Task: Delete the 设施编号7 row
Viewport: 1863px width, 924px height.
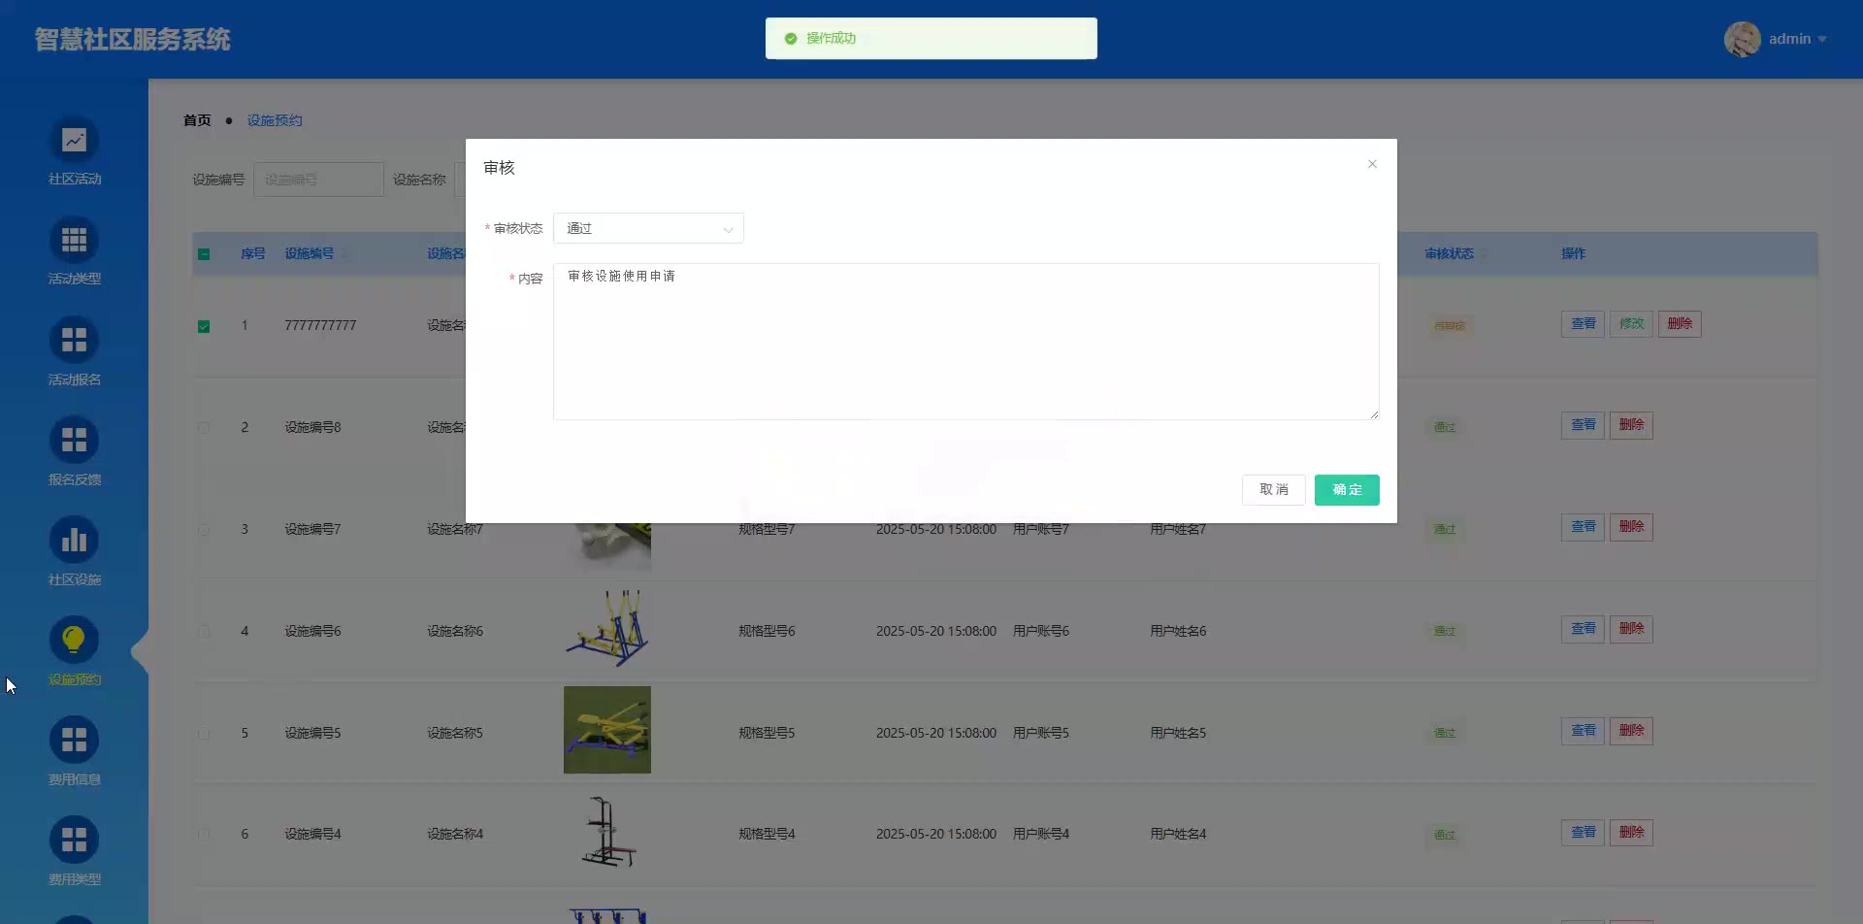Action: coord(1631,527)
